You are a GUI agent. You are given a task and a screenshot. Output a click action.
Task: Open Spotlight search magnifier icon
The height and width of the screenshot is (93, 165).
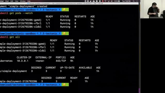(x=134, y=1)
